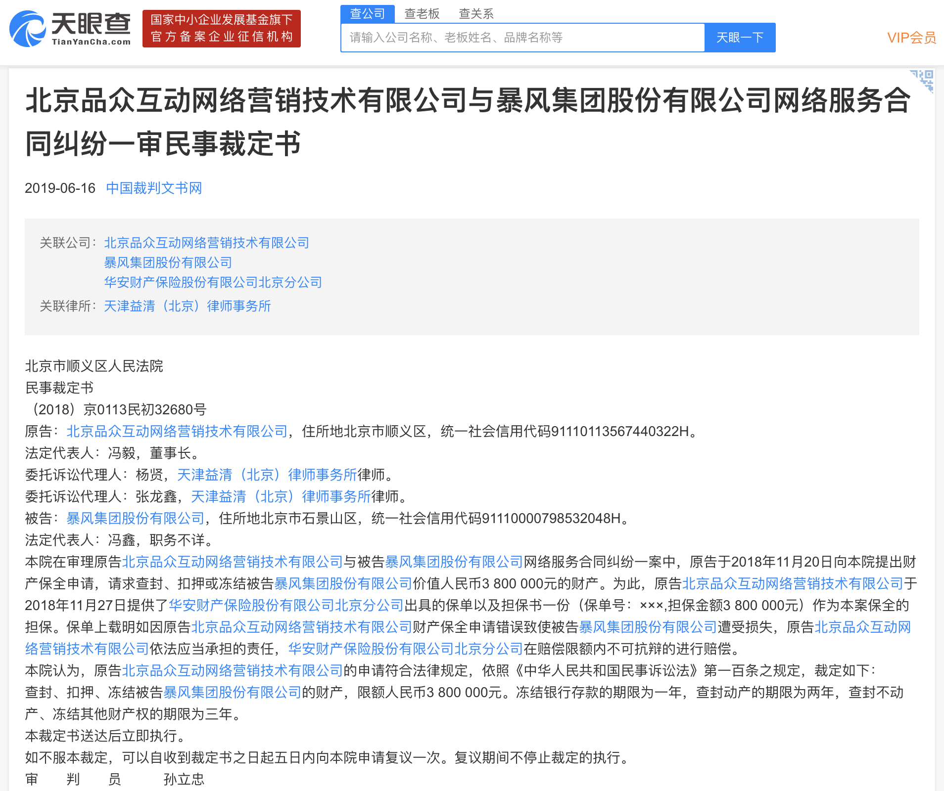Click law firm link after 张龙鑫
944x791 pixels.
pos(281,497)
